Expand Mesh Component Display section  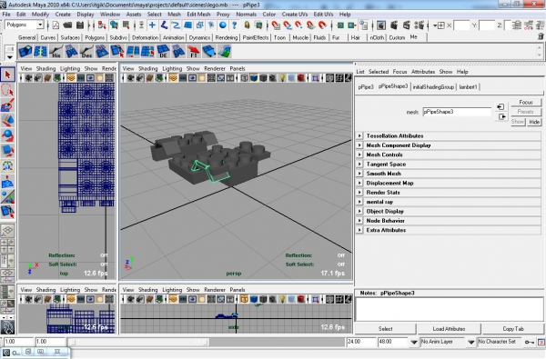359,145
